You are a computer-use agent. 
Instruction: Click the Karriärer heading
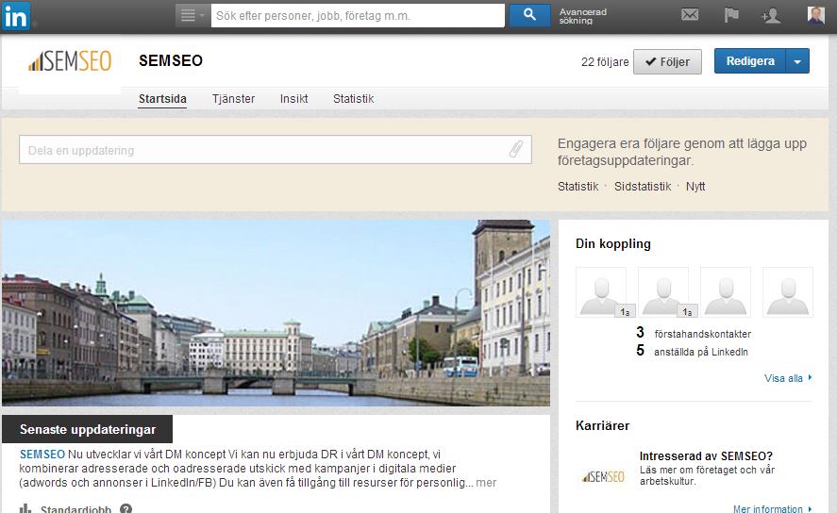pos(602,425)
